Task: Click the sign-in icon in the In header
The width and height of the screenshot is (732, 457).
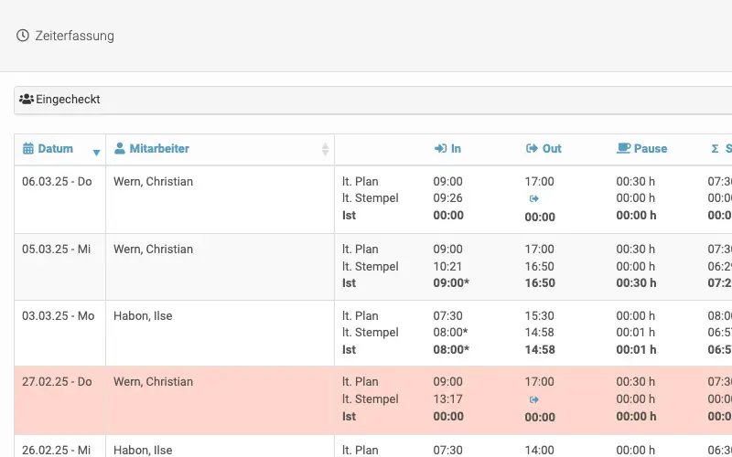Action: pyautogui.click(x=440, y=149)
